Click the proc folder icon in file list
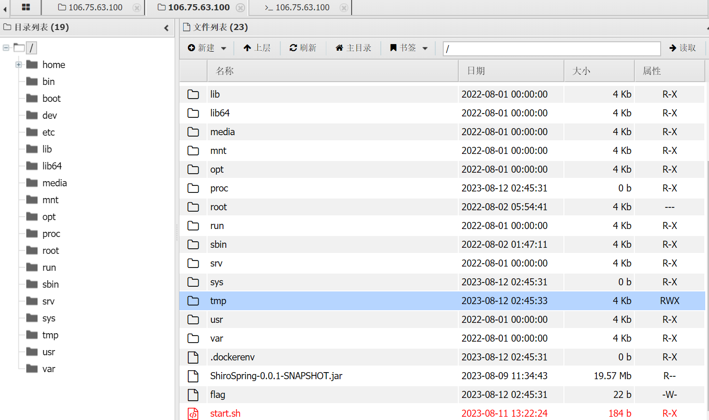 [193, 188]
